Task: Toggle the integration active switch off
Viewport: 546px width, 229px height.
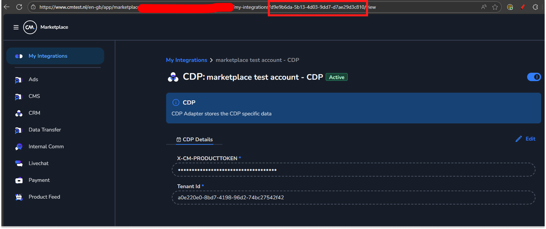Action: [x=534, y=77]
